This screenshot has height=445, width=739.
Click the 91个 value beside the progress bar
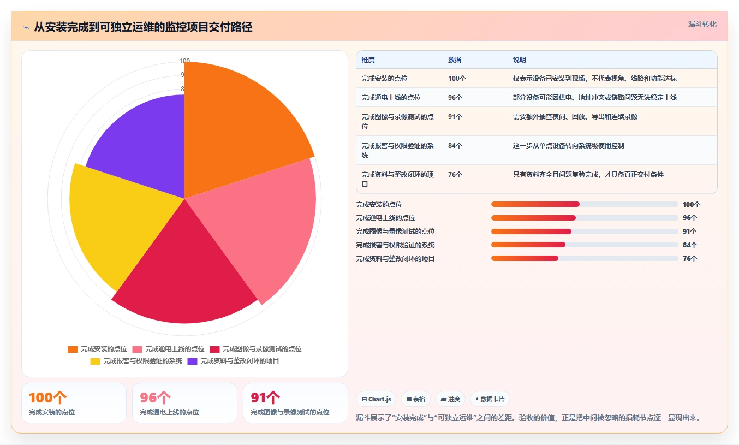(x=690, y=232)
